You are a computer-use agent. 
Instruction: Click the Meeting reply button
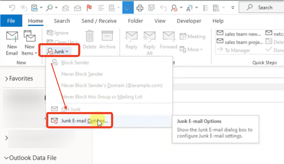192,37
